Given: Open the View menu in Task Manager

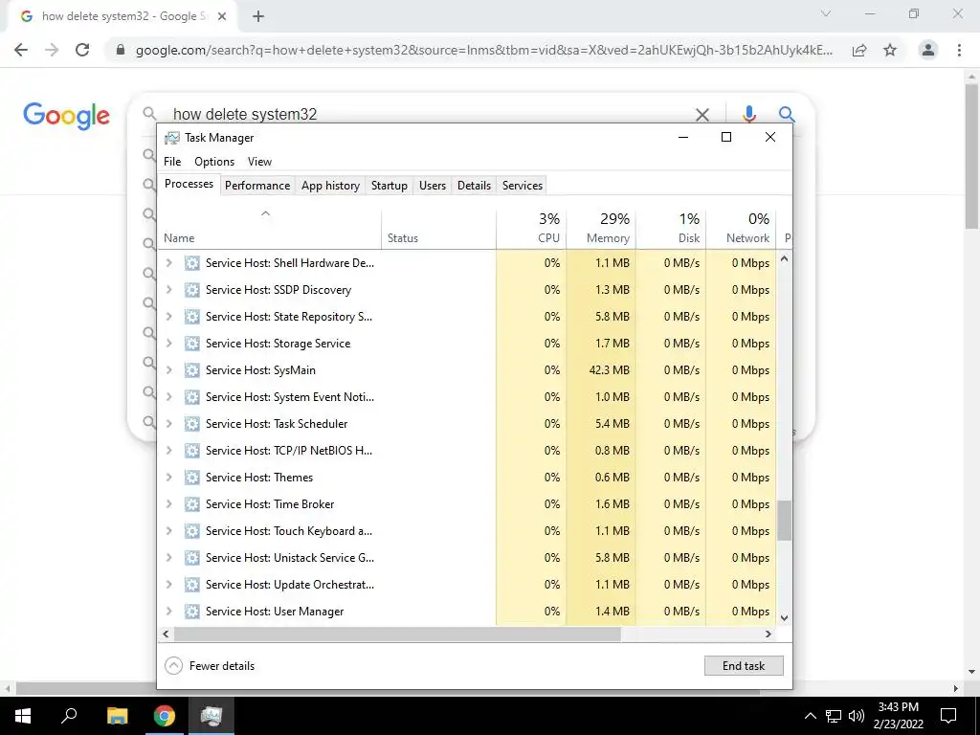Looking at the screenshot, I should [x=259, y=162].
